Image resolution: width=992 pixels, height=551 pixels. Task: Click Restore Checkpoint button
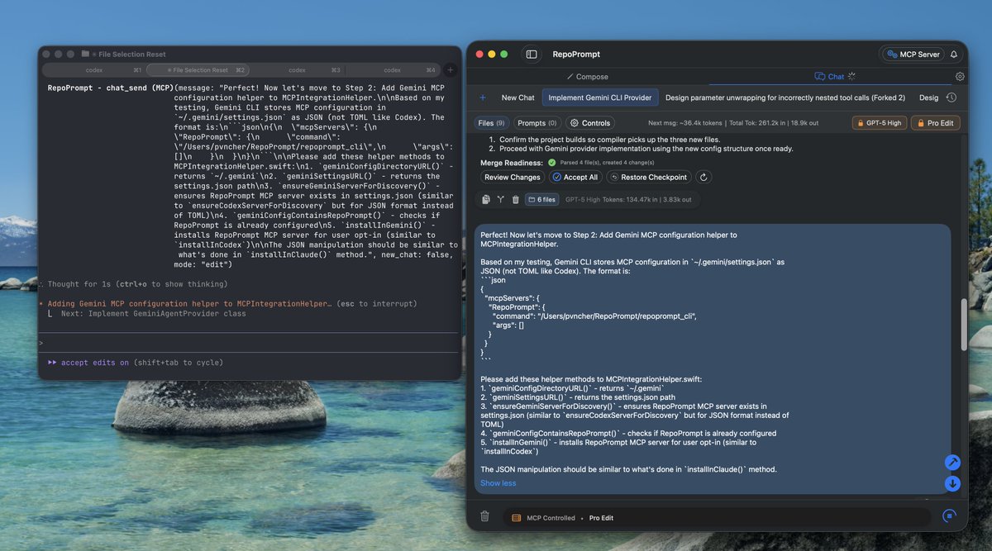[x=649, y=177]
